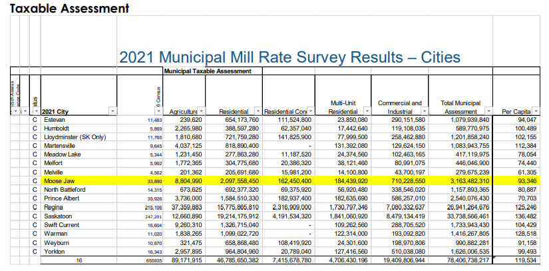Click Martensville total assessment 1,083,943,755
The height and width of the screenshot is (271, 549).
[470, 146]
